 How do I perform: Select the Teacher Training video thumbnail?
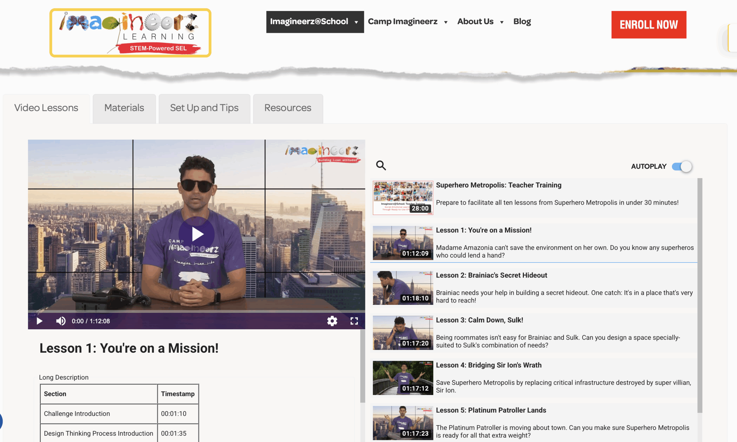click(402, 198)
